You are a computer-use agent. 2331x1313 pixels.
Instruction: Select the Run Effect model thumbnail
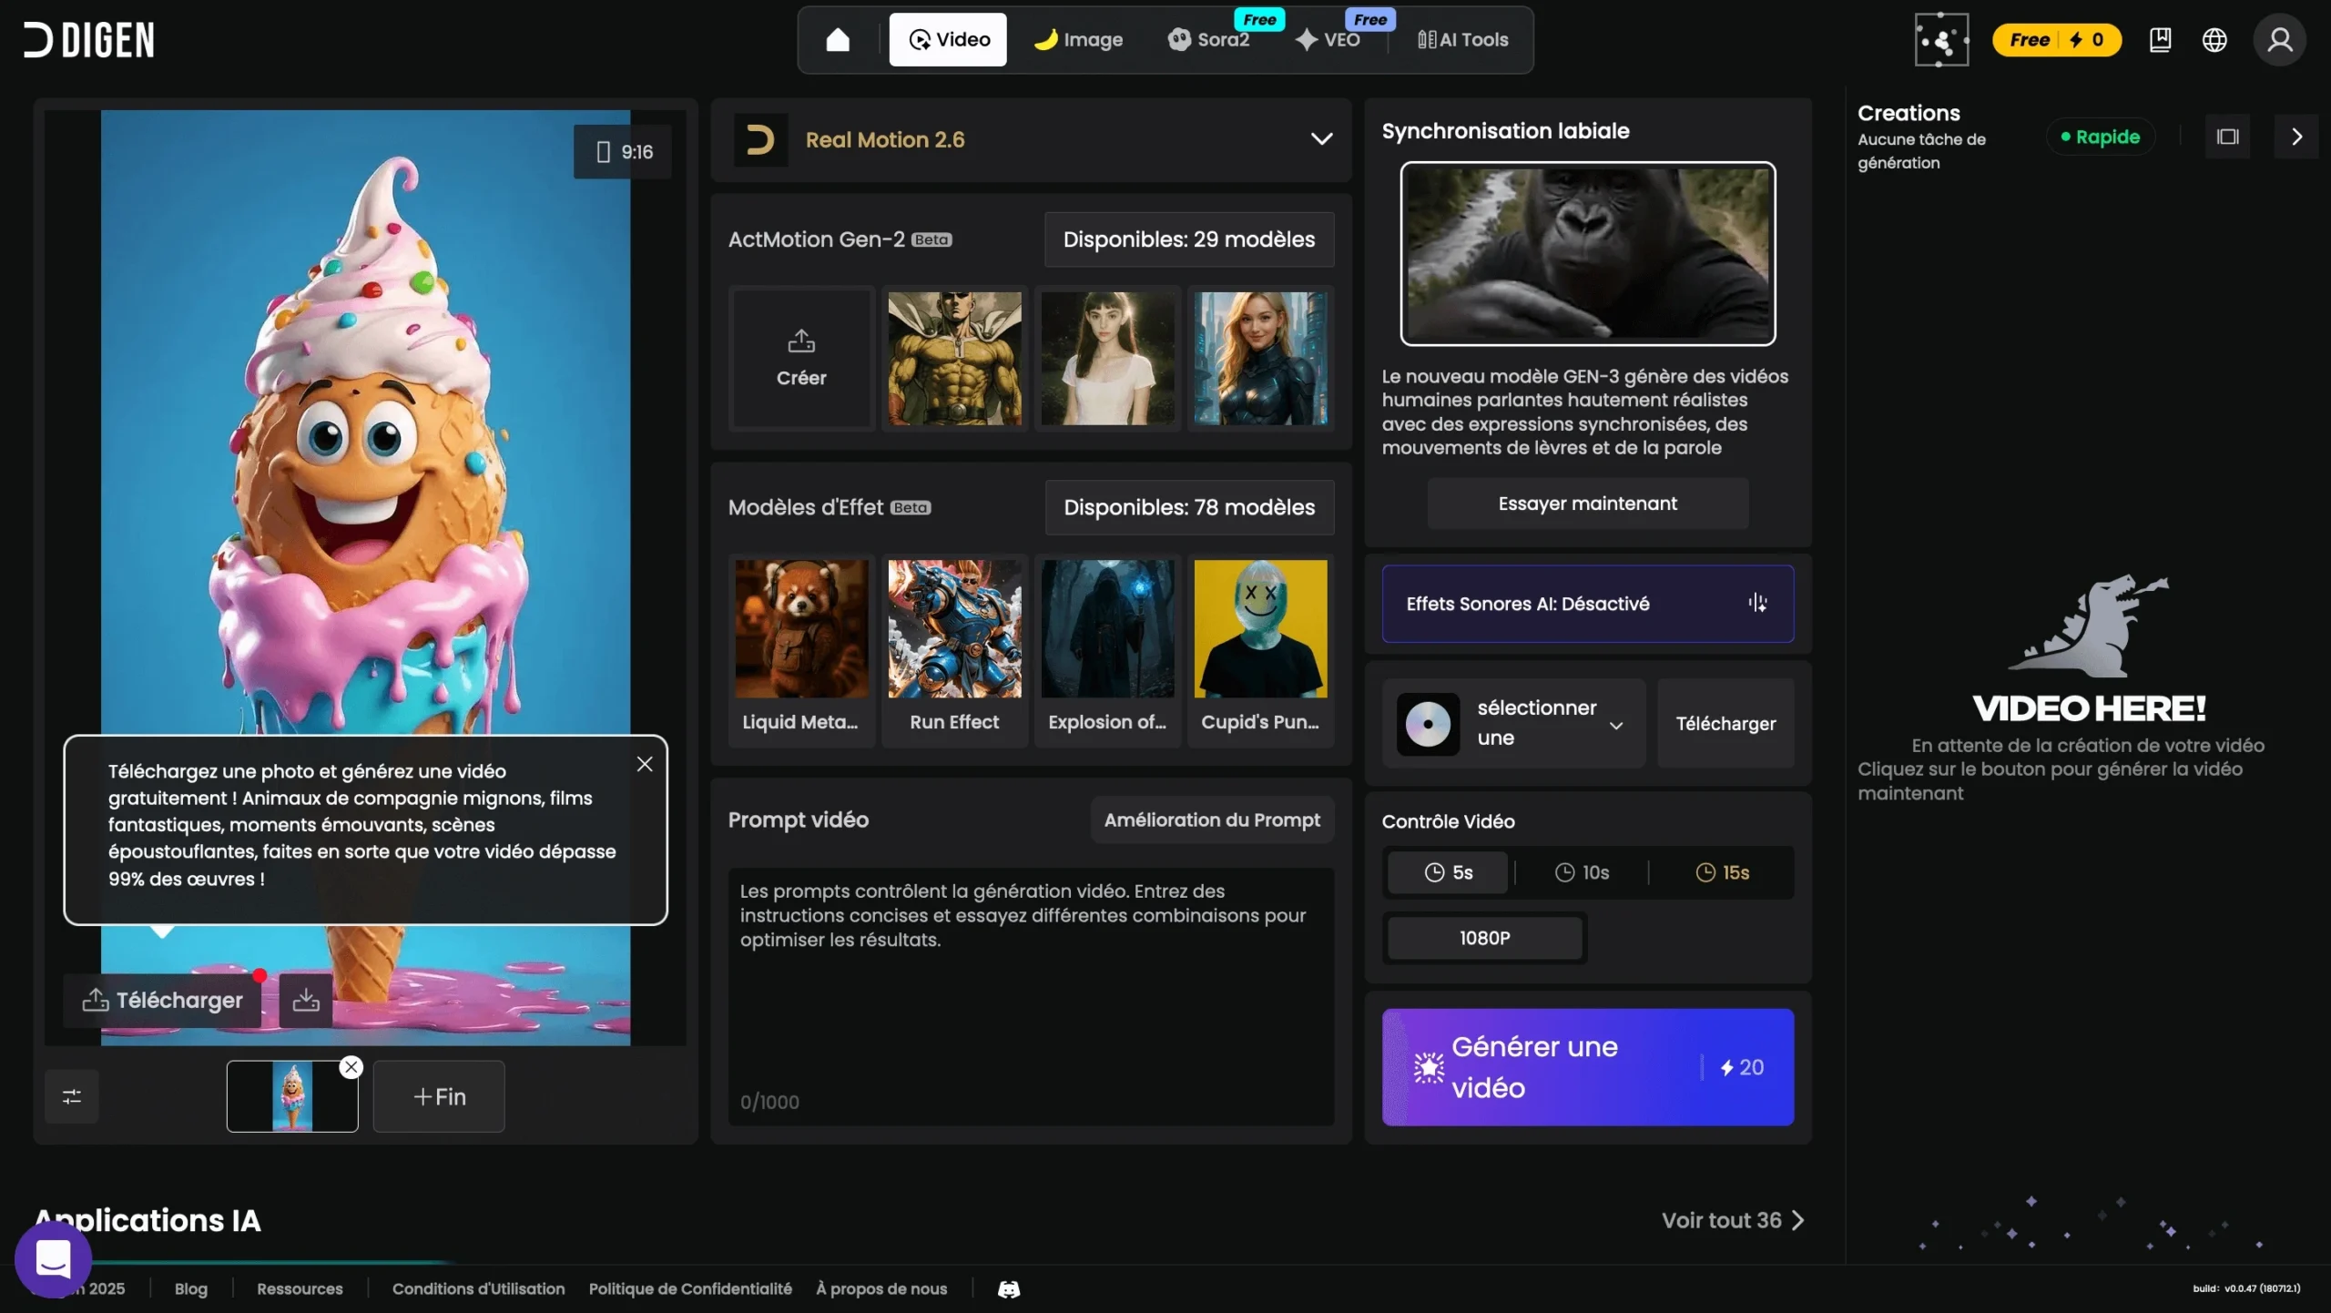[x=953, y=628]
